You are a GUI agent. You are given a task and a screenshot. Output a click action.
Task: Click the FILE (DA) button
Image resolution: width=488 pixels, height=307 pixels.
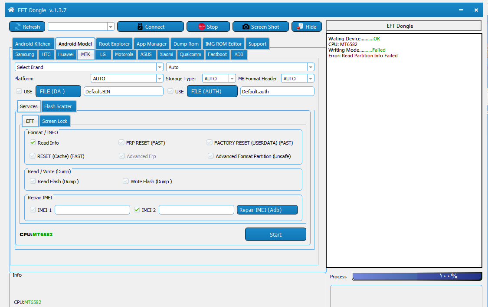(58, 91)
